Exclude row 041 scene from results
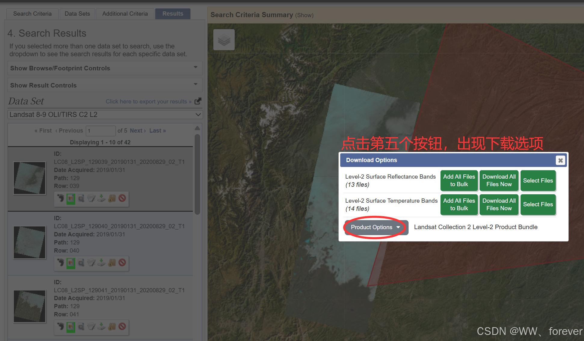The width and height of the screenshot is (584, 341). (x=122, y=326)
